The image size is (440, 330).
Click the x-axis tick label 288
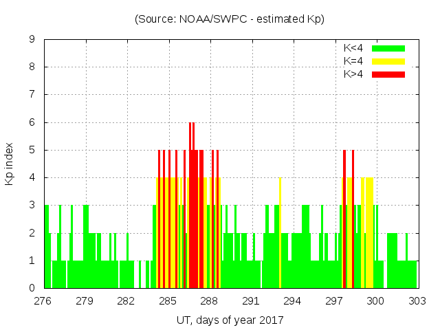tap(209, 301)
